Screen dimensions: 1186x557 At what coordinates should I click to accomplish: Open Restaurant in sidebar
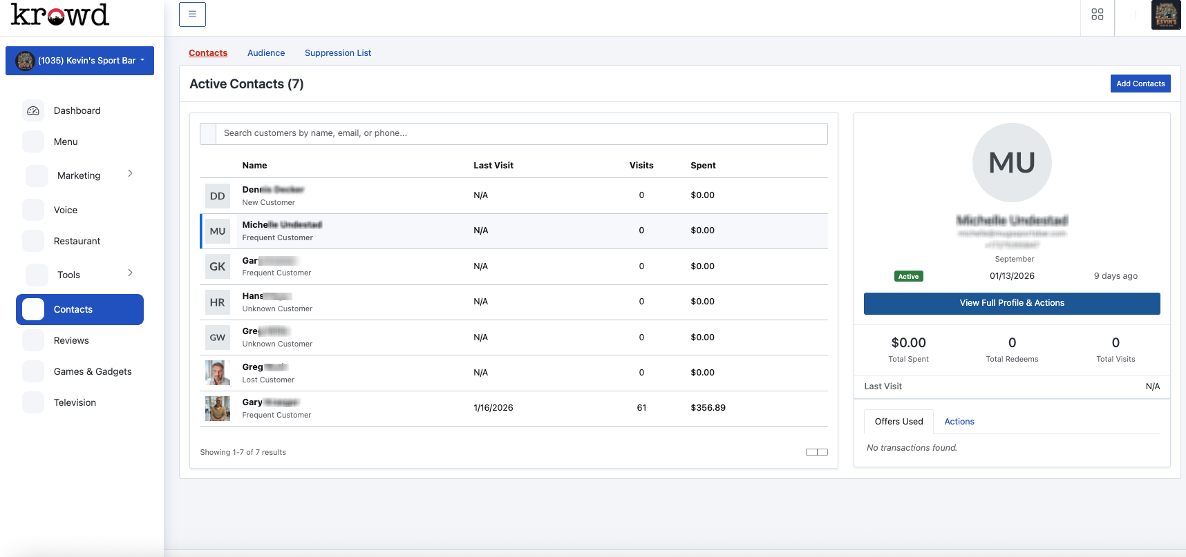point(77,241)
